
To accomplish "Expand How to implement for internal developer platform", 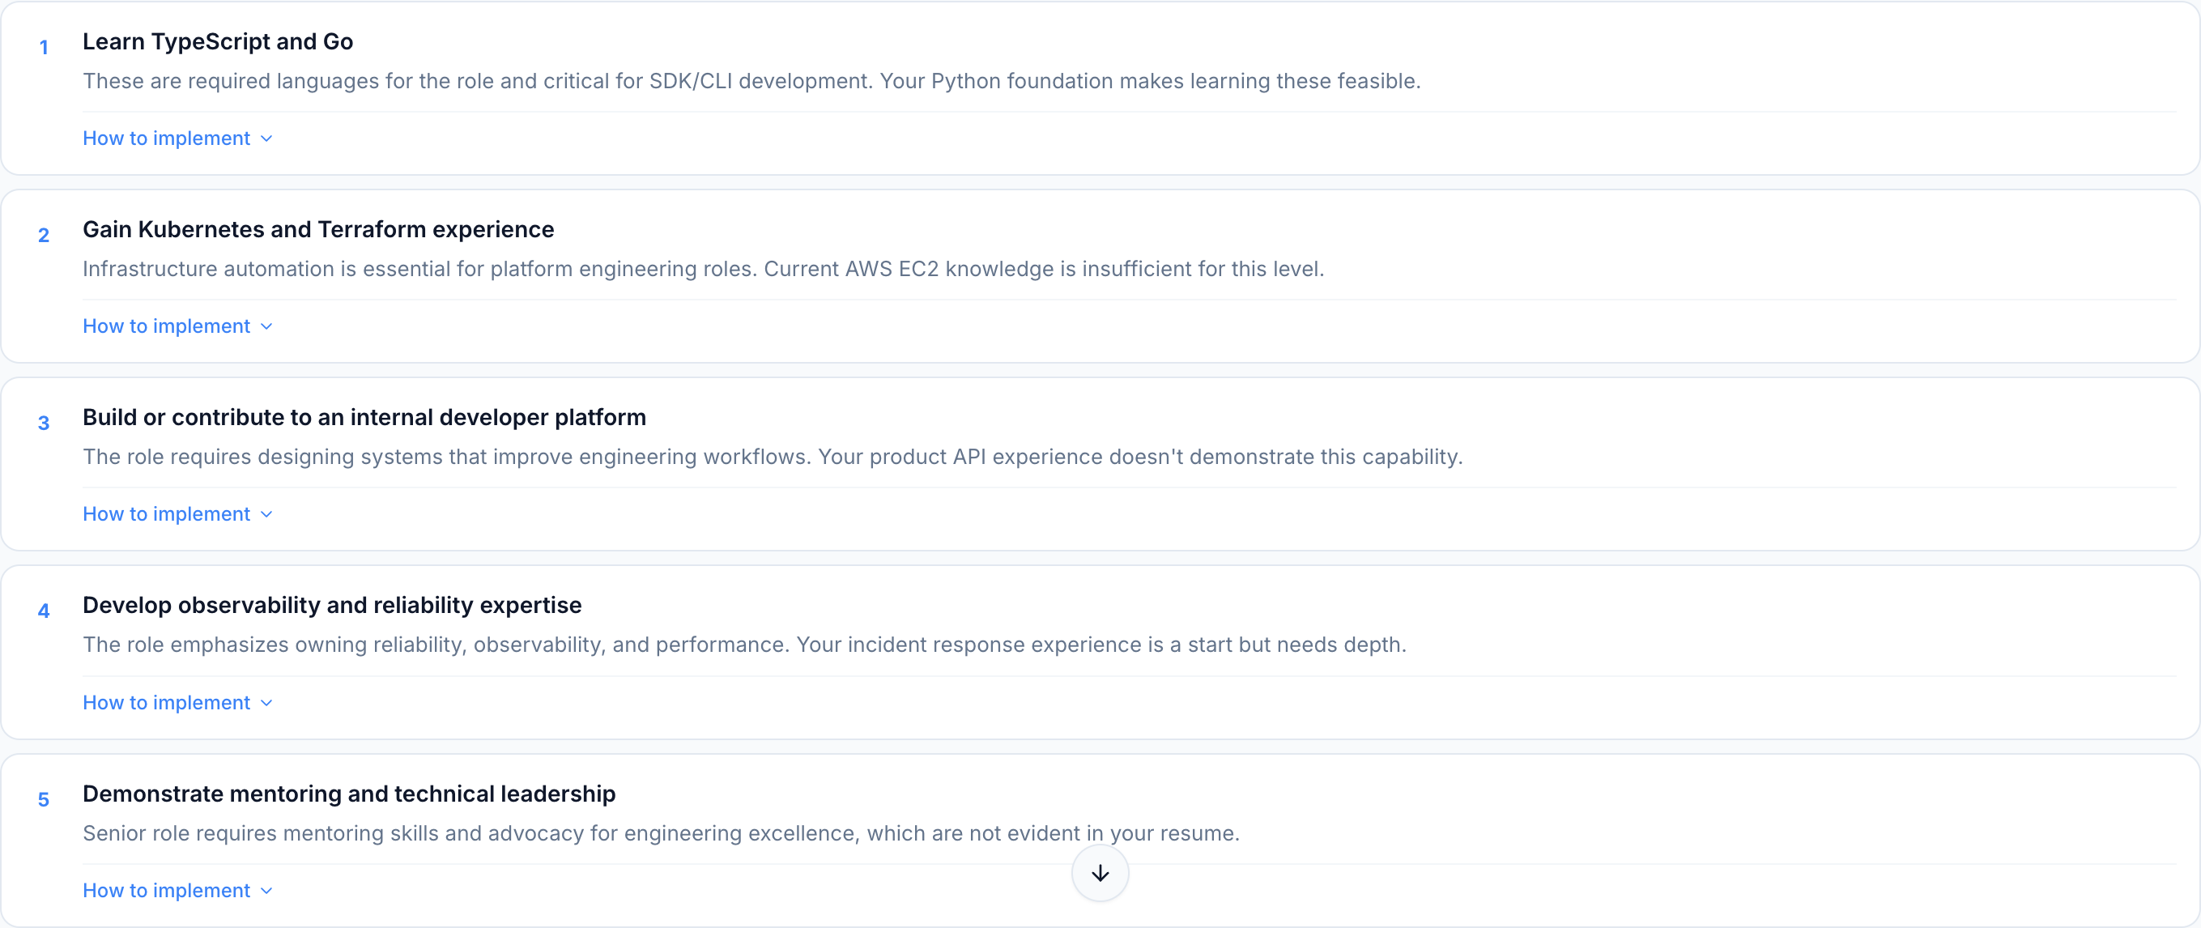I will pyautogui.click(x=167, y=514).
